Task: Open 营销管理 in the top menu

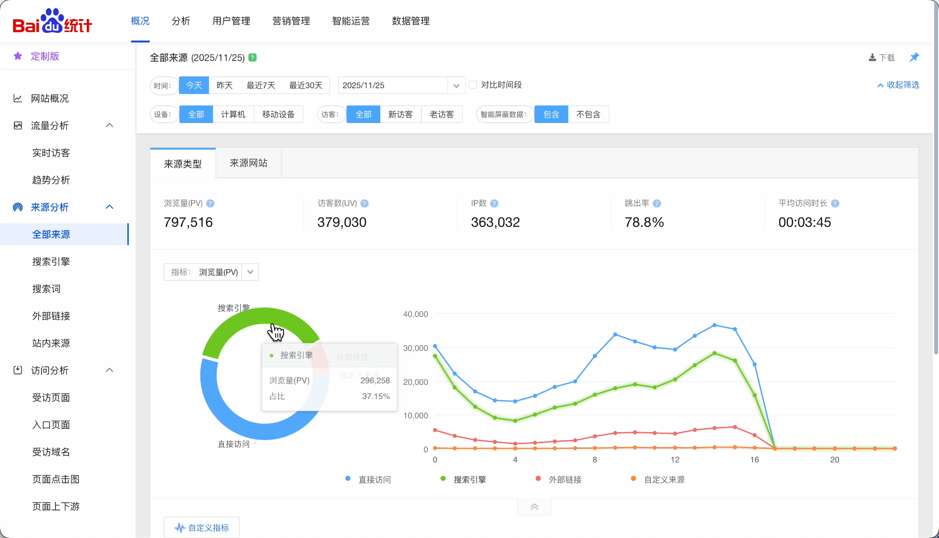Action: click(x=291, y=21)
